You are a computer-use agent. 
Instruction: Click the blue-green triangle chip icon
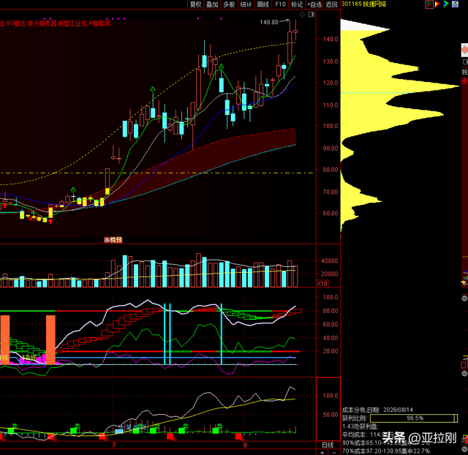pyautogui.click(x=446, y=4)
